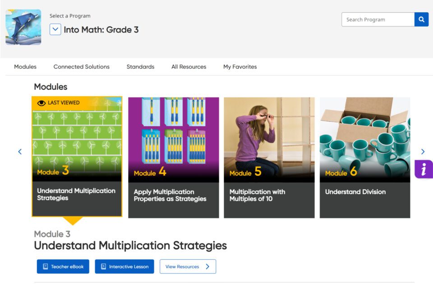Screen dimensions: 433x284
Task: Click into the Search Program field
Action: (378, 19)
